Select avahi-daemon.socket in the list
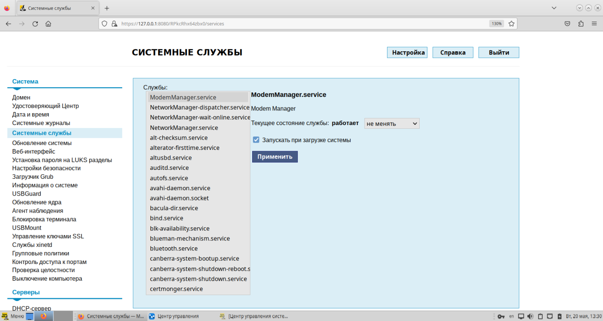Screen dimensions: 603x321 coord(198,198)
